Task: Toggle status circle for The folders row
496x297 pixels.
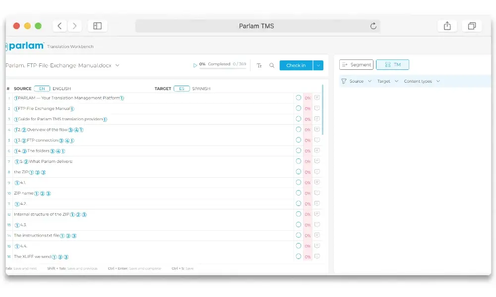Action: click(298, 150)
